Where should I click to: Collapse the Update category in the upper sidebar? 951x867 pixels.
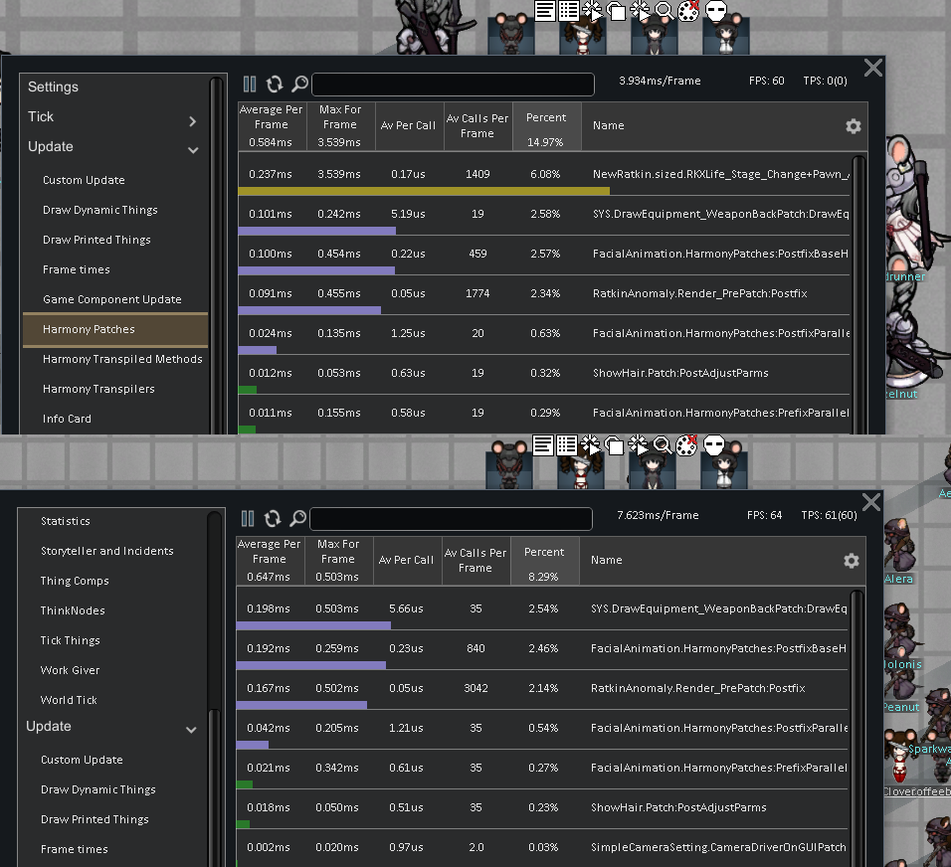[x=193, y=150]
